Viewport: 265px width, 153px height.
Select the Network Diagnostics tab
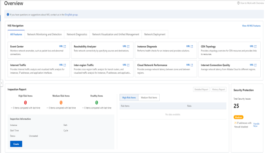pos(77,34)
